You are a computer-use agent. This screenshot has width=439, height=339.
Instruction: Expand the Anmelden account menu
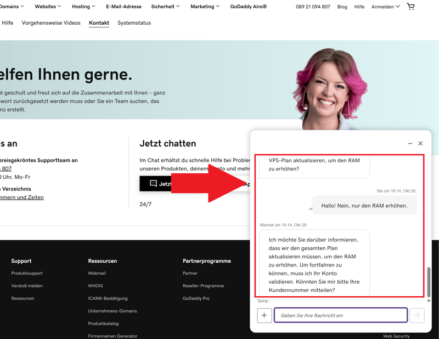(x=385, y=7)
